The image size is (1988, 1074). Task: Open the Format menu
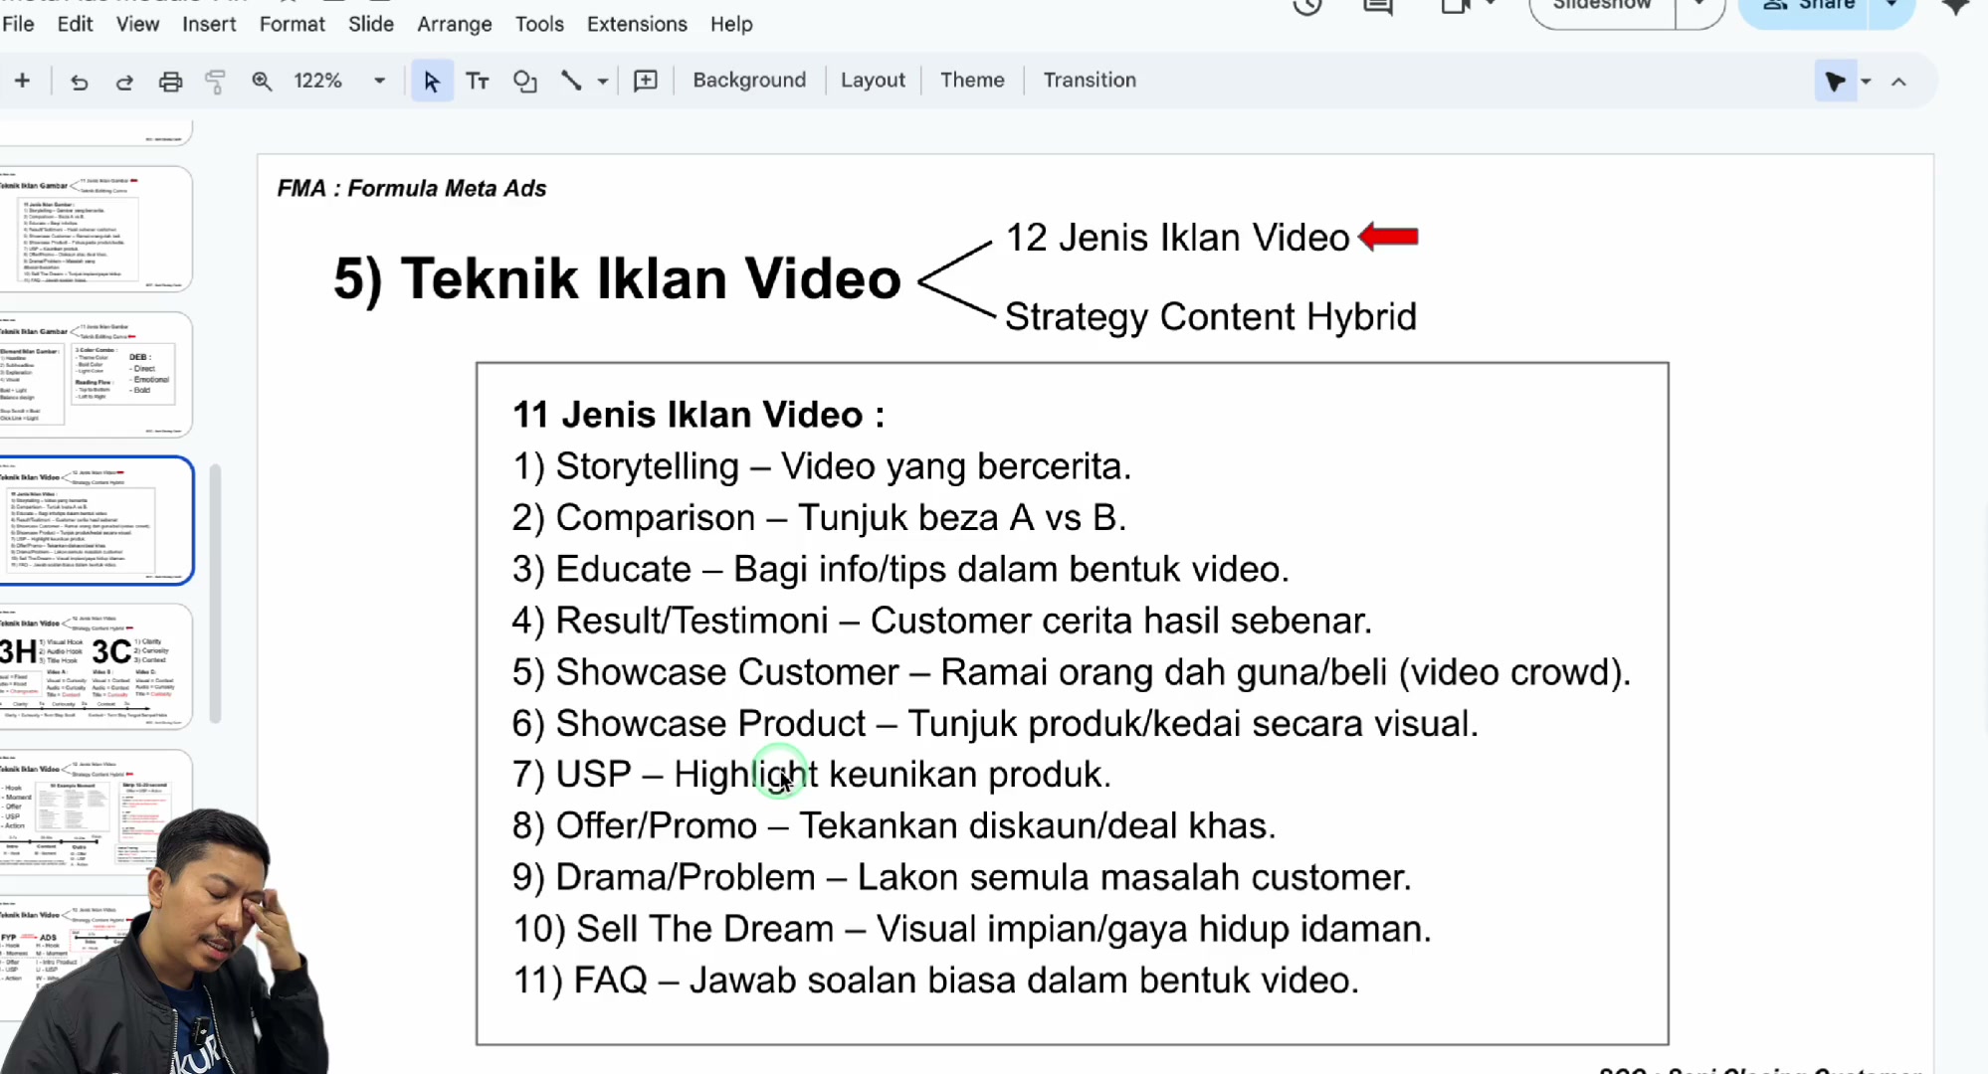coord(292,24)
